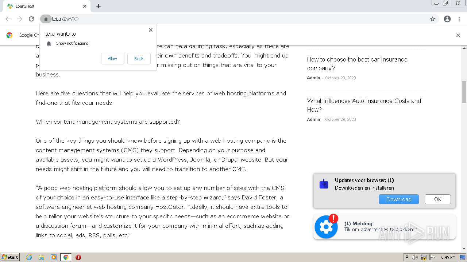Click the gear icon with red alert badge
Screen dimensions: 467x262
(x=326, y=227)
